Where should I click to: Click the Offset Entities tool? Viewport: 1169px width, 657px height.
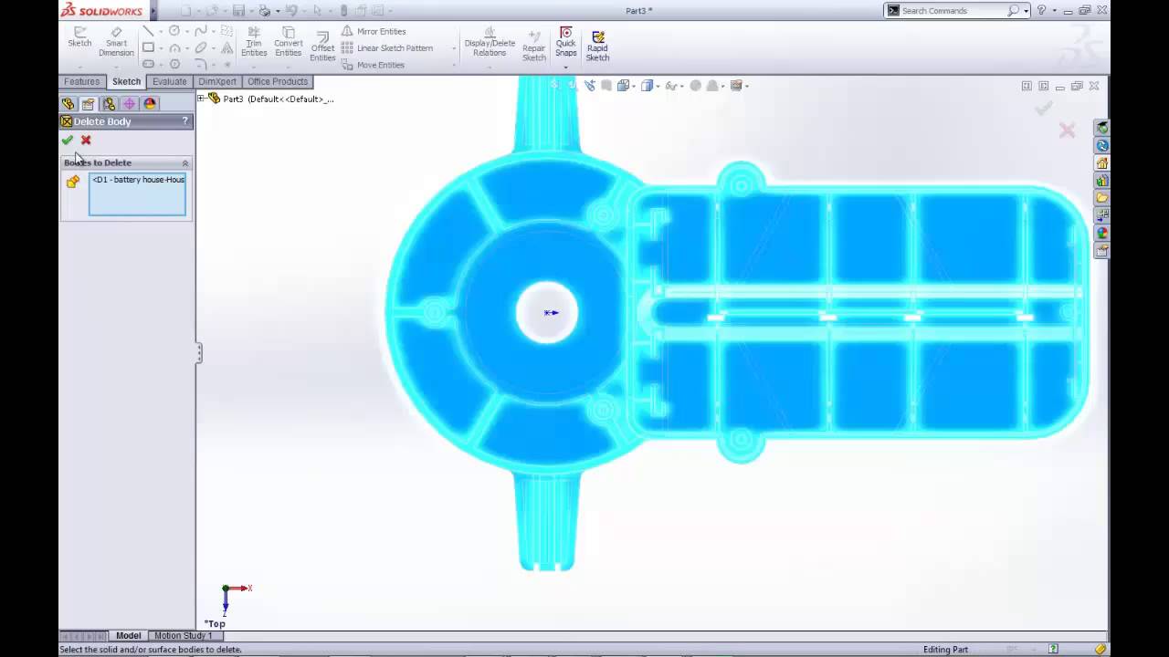coord(322,46)
